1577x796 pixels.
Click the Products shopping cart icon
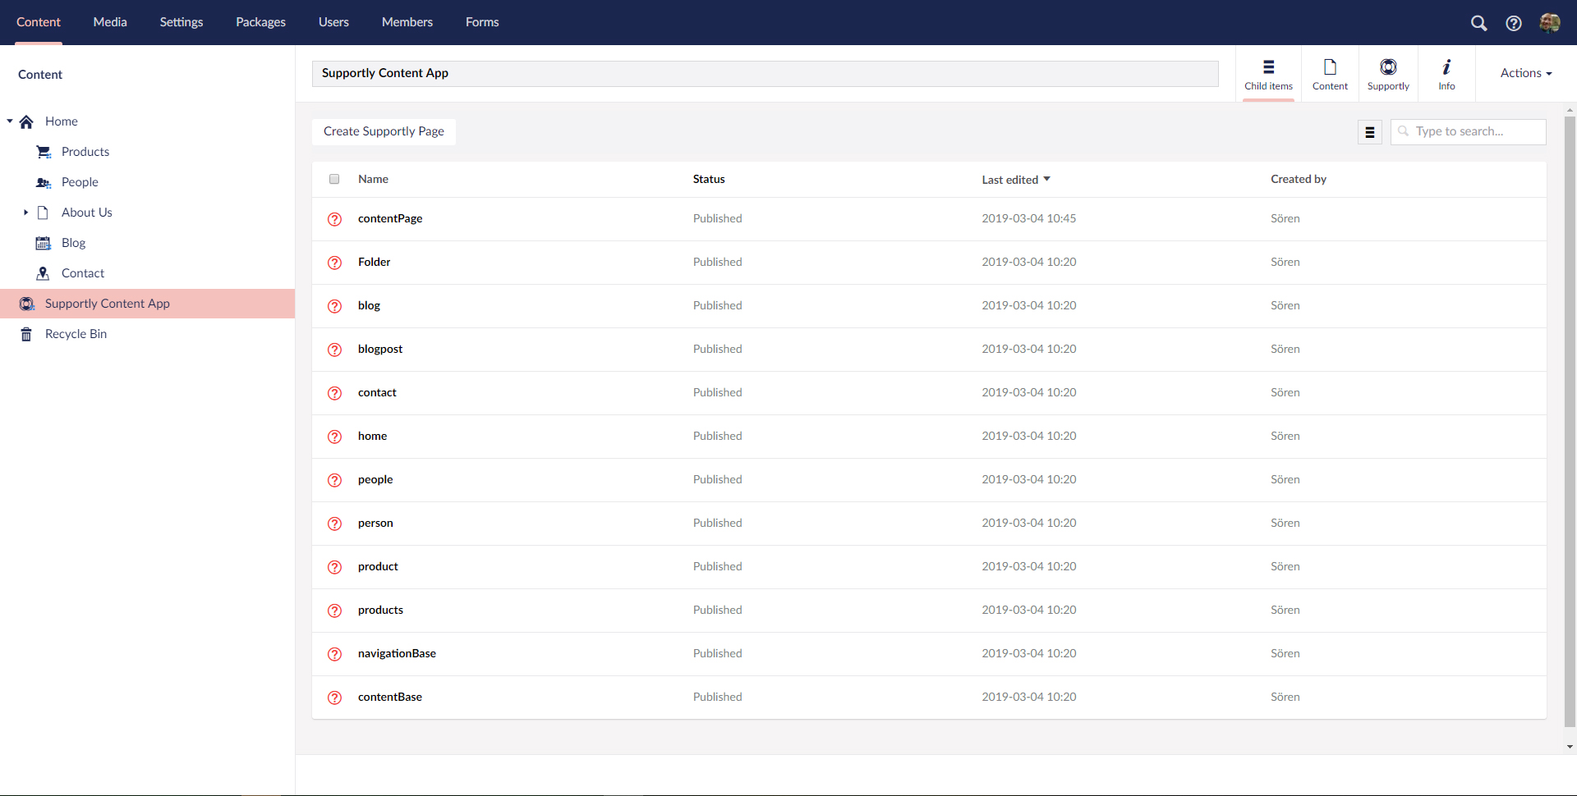coord(44,152)
